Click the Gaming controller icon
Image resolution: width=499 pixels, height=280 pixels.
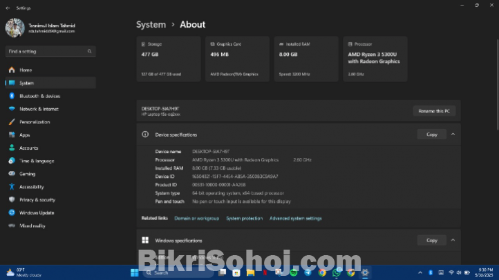pyautogui.click(x=12, y=174)
